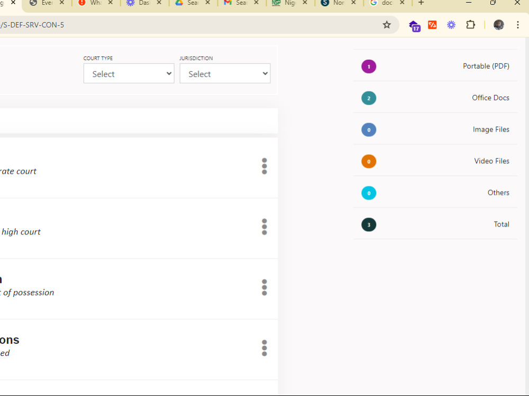Select the Video Files category
The image size is (529, 396).
435,161
